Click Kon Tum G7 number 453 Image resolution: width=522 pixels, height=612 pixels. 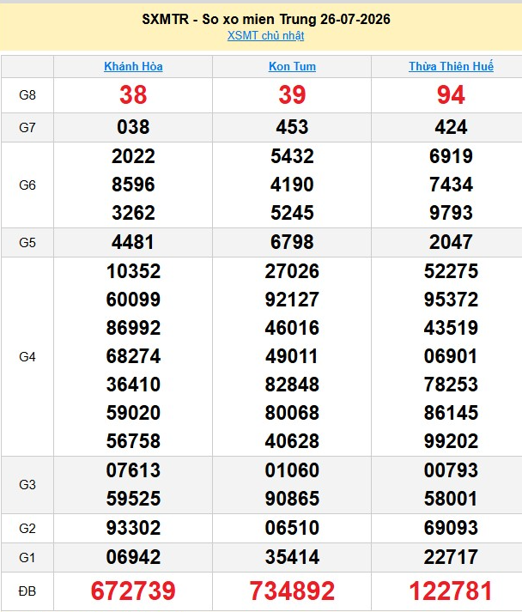click(x=292, y=127)
